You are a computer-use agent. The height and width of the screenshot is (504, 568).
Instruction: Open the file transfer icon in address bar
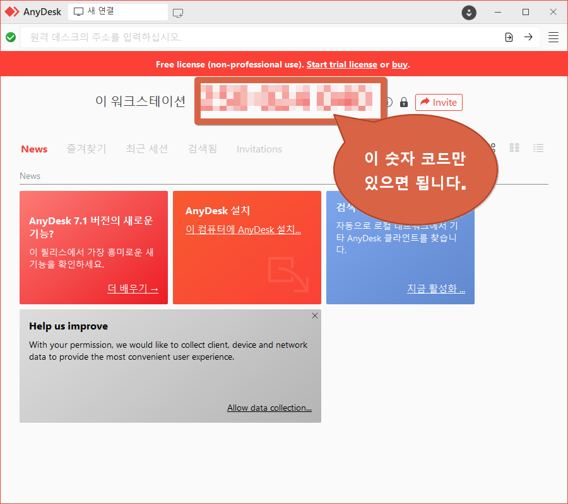click(x=509, y=37)
